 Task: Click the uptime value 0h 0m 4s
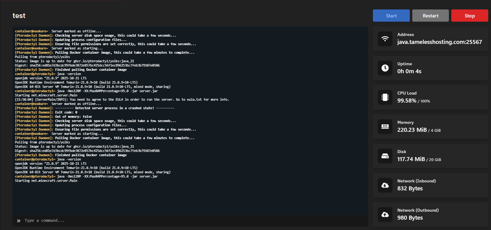point(409,71)
